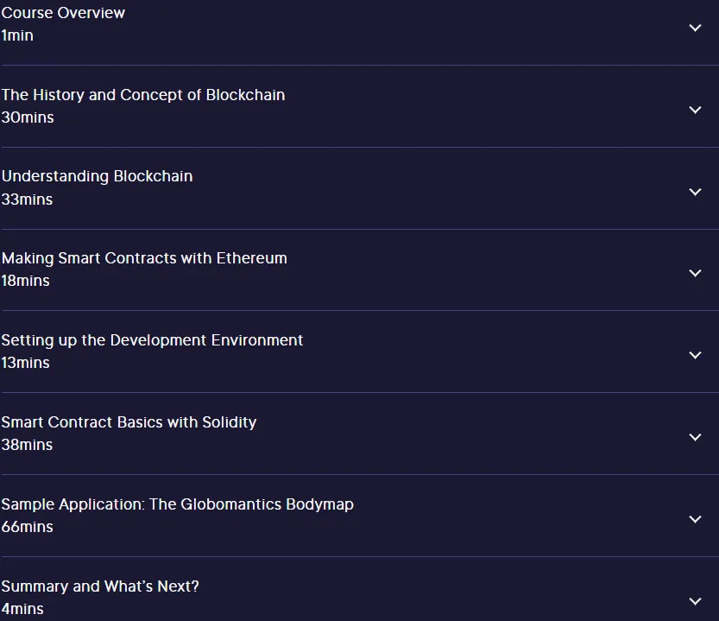Click the 30mins duration label
Viewport: 719px width, 621px height.
click(x=28, y=117)
